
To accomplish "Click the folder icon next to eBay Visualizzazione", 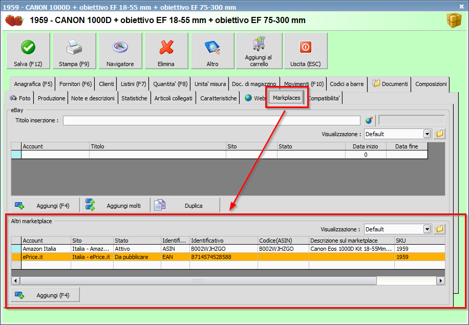I will coord(440,134).
